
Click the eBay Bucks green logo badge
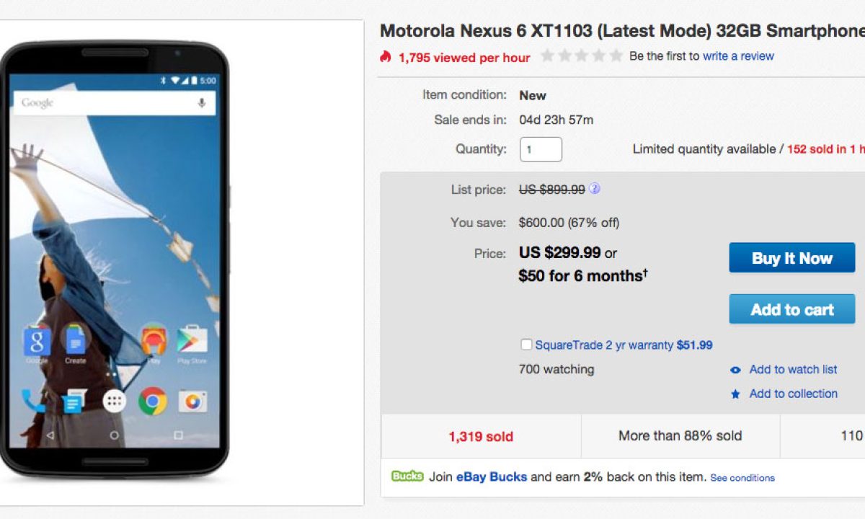407,476
